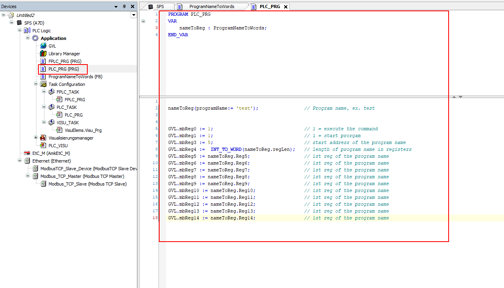The height and width of the screenshot is (288, 504).
Task: Click the 'GVL.mbReg3 := 5;' statement
Action: (x=191, y=142)
